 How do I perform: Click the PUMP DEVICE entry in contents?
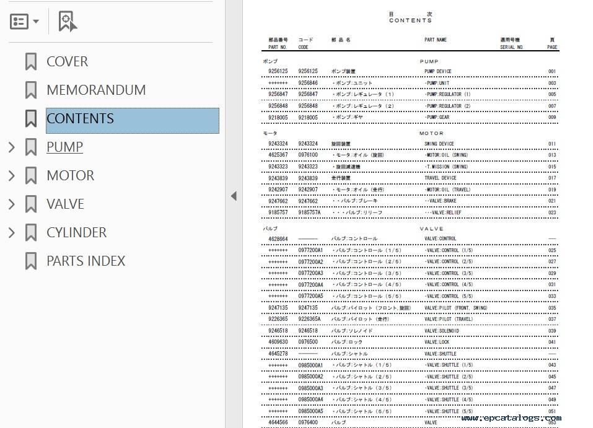tap(438, 71)
